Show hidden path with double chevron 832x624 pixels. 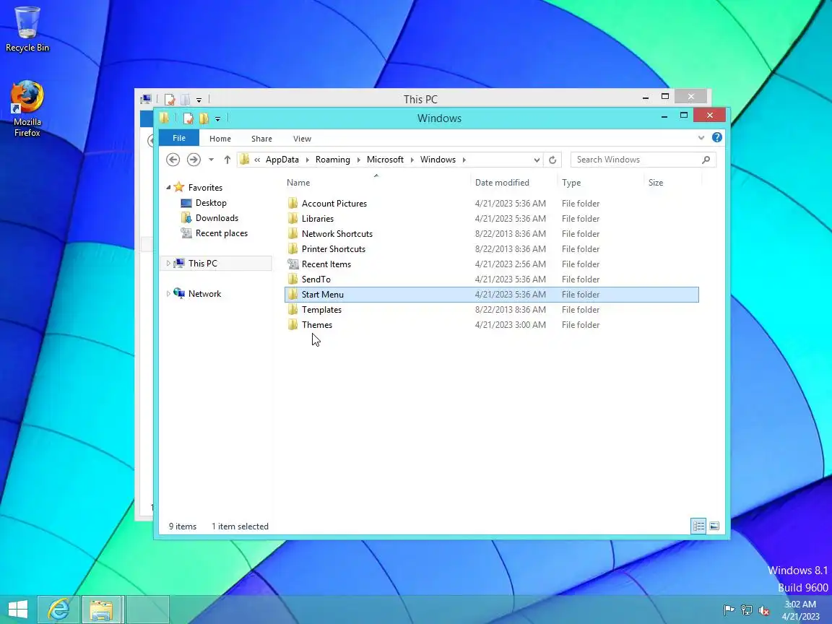[257, 160]
